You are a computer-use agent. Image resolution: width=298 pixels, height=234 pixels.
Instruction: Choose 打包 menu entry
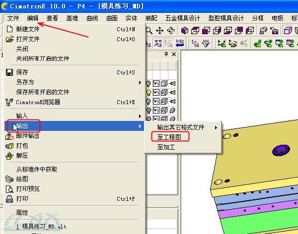pyautogui.click(x=74, y=146)
